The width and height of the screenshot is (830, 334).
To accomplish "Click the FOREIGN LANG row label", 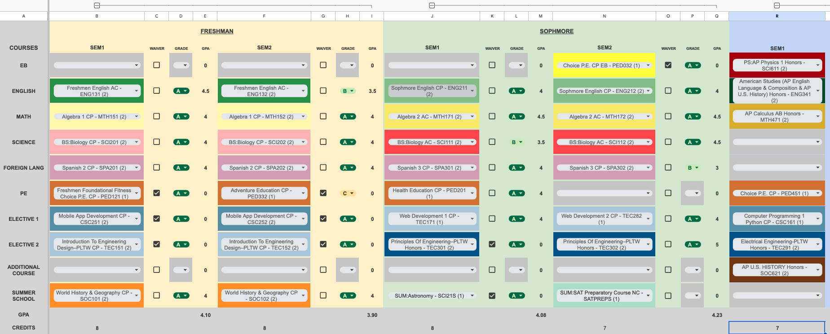I will [24, 168].
